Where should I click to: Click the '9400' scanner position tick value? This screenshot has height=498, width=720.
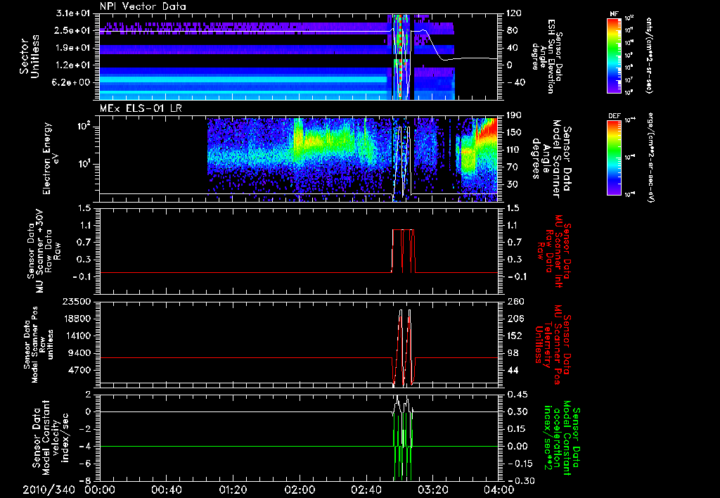click(x=79, y=353)
